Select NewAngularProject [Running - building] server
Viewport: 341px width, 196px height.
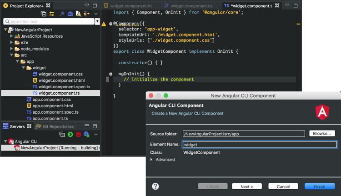click(50, 148)
